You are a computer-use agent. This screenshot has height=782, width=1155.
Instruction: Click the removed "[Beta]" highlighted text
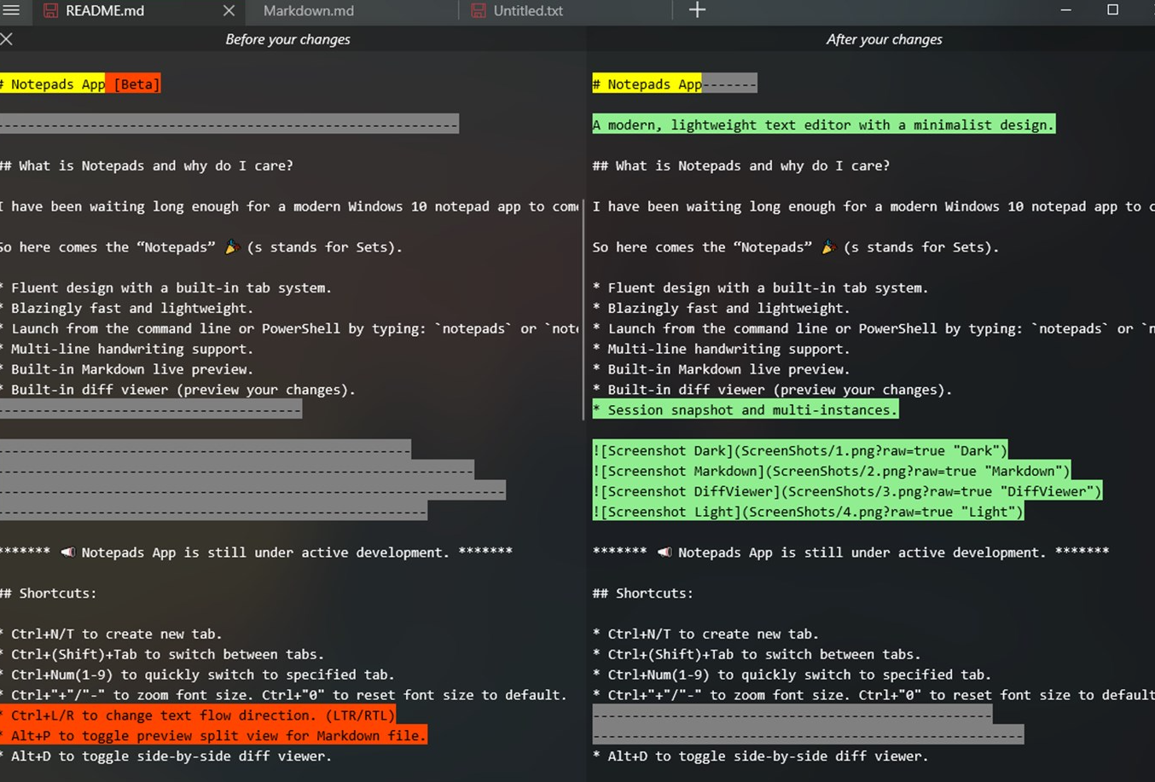136,84
